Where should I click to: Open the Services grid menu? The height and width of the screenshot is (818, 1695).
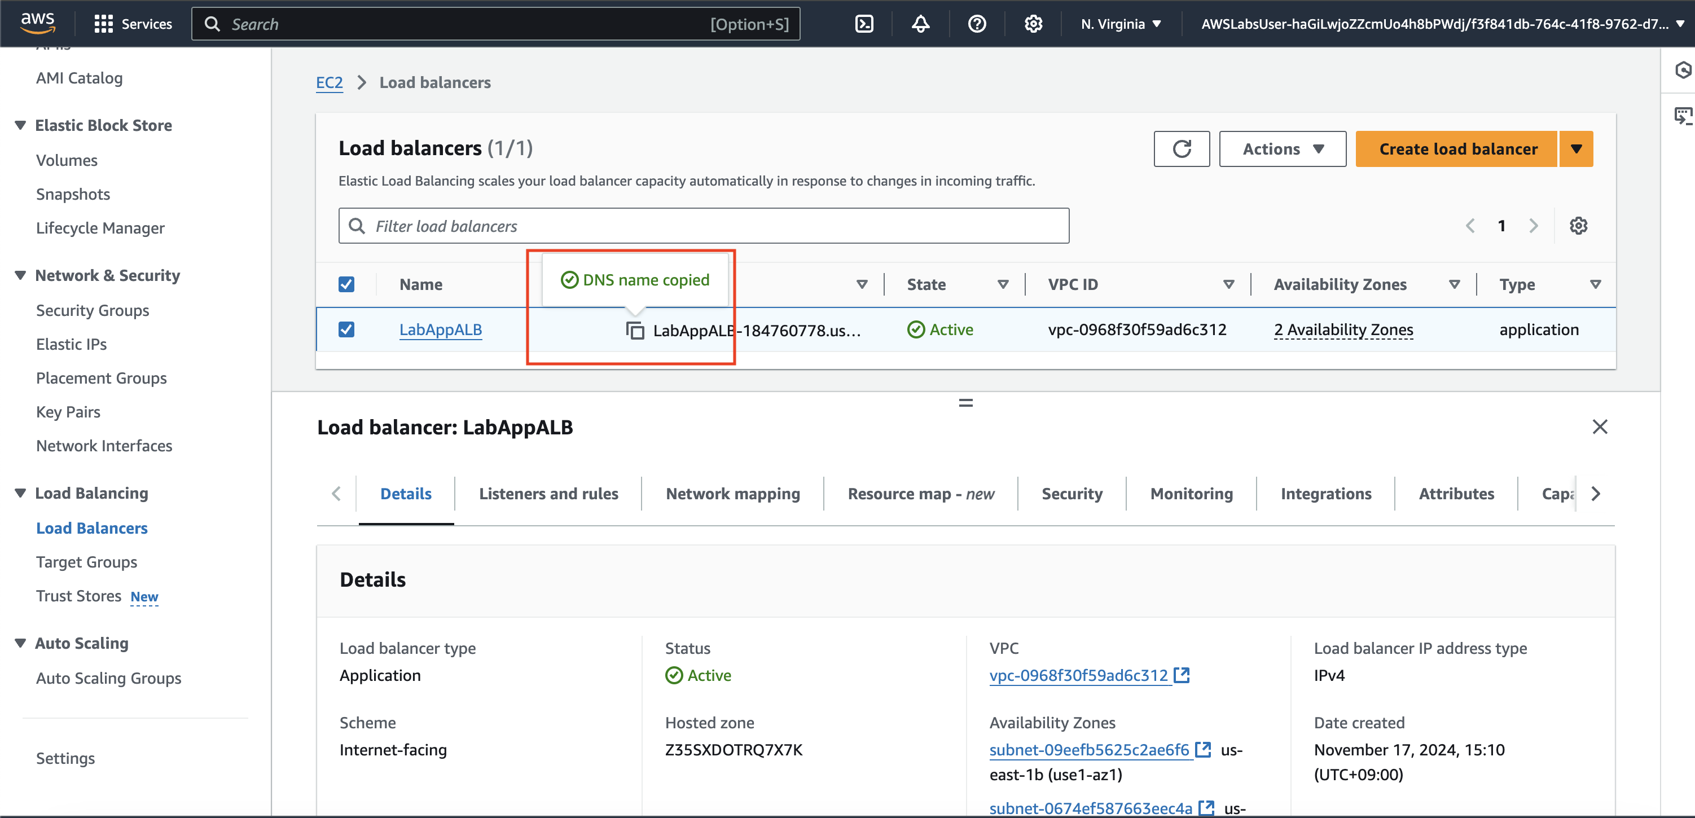(103, 24)
